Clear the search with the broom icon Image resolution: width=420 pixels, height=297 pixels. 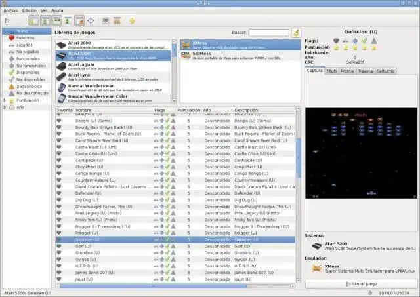[296, 33]
